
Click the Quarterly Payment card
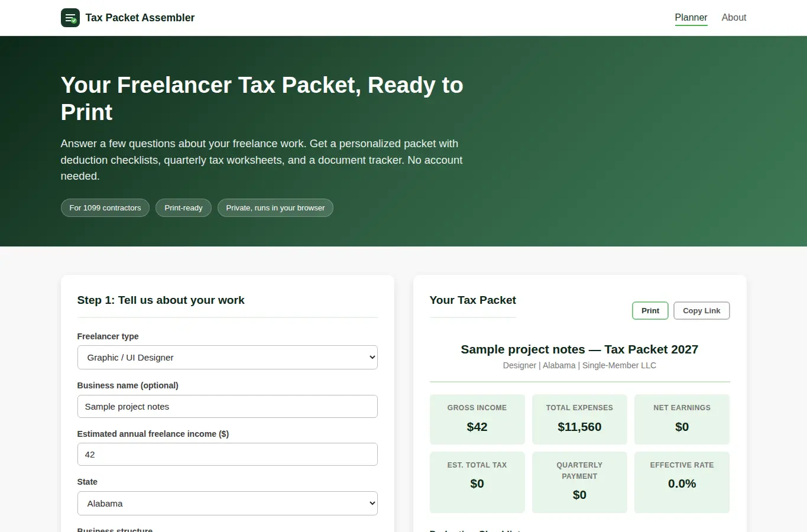tap(579, 482)
